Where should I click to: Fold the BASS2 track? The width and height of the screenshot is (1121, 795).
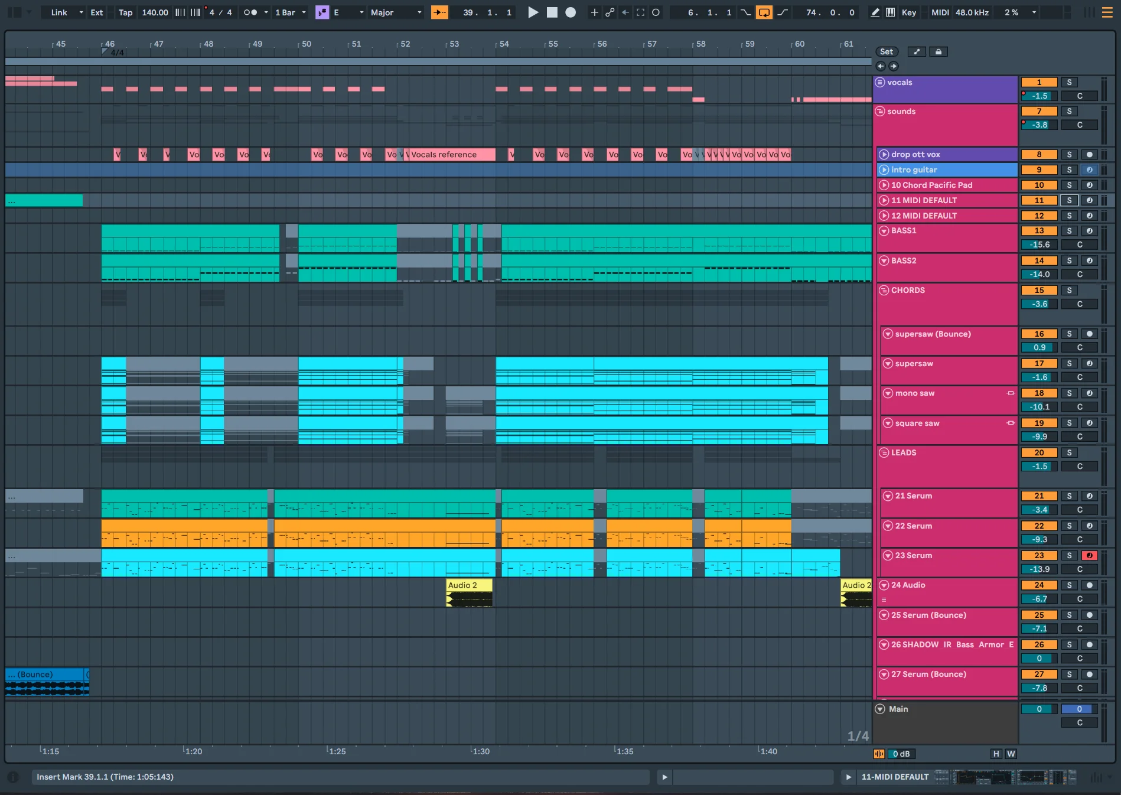tap(884, 261)
